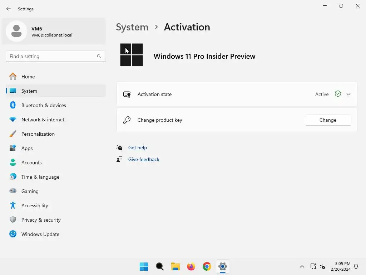Open Accounts settings page

[x=55, y=163]
